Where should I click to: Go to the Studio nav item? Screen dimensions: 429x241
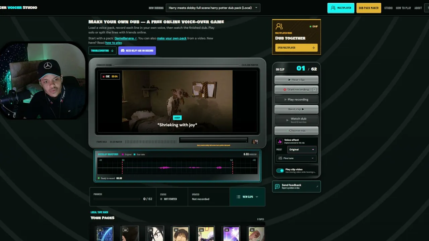click(x=388, y=8)
